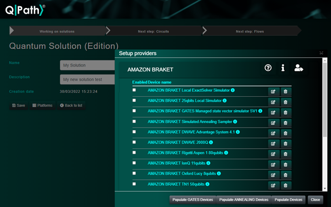Delete the 25qbits Local Simulator device
Image resolution: width=331 pixels, height=207 pixels.
pyautogui.click(x=286, y=102)
